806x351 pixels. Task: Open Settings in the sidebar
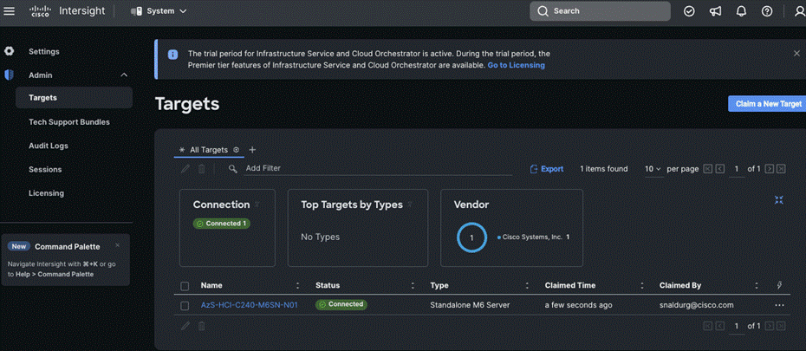point(43,51)
